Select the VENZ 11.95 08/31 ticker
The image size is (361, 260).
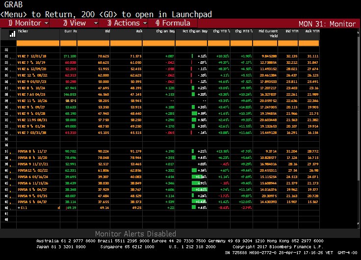32,120
